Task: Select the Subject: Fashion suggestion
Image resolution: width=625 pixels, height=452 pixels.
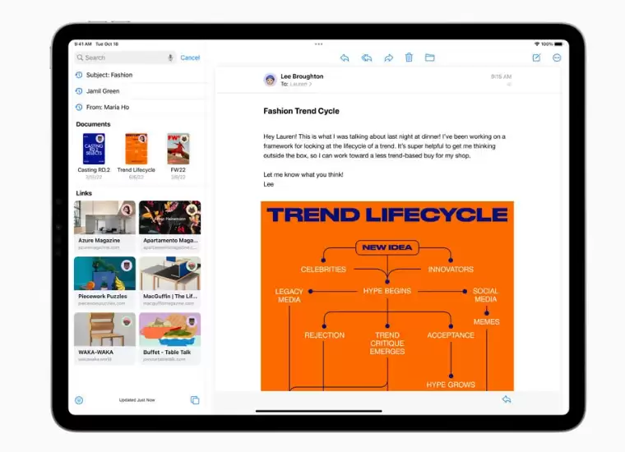Action: [x=138, y=75]
